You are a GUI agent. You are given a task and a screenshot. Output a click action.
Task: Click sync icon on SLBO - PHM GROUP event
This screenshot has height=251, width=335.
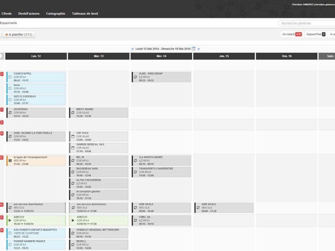pyautogui.click(x=135, y=77)
